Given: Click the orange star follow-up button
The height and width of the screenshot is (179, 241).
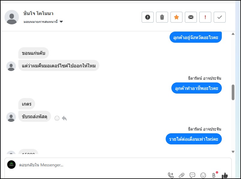Looking at the screenshot, I should pos(176,17).
